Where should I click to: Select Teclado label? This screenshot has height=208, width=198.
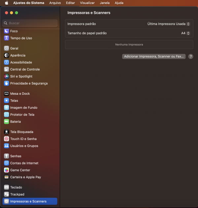16,187
